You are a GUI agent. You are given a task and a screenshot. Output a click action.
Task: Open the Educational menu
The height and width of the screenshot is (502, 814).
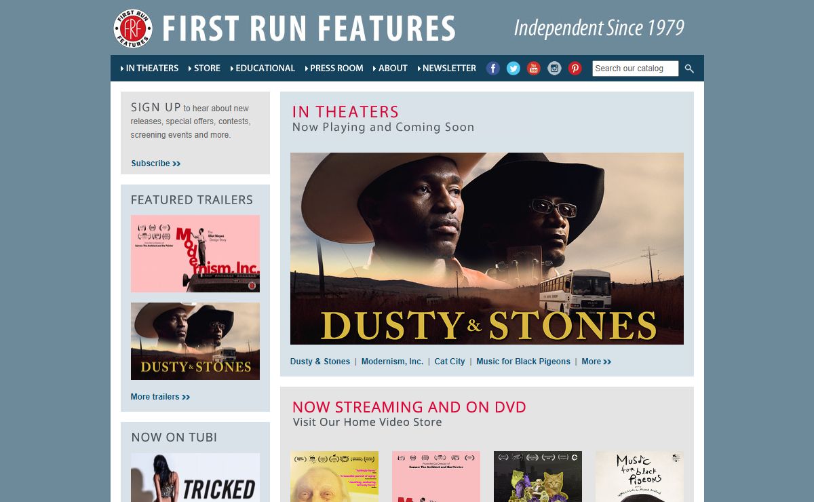point(263,68)
